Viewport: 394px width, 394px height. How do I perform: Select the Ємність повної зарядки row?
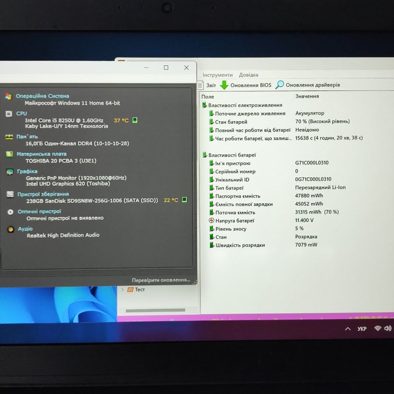click(266, 204)
